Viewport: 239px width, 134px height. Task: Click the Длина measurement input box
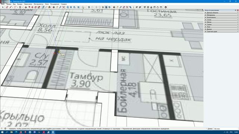click(x=226, y=129)
